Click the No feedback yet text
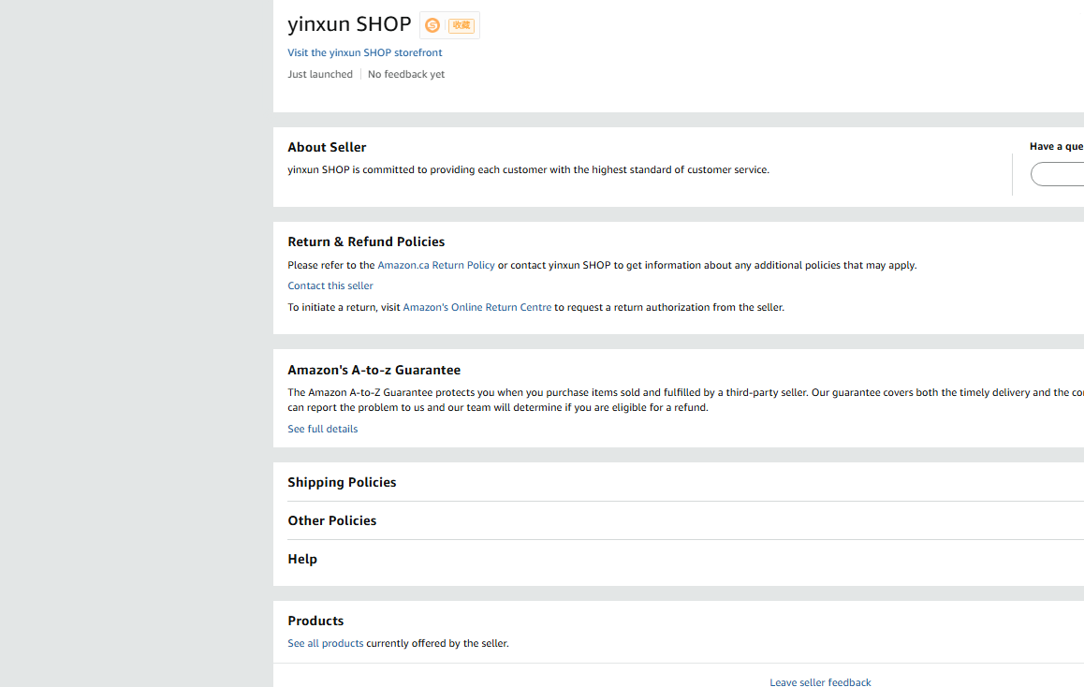This screenshot has width=1084, height=687. point(406,74)
